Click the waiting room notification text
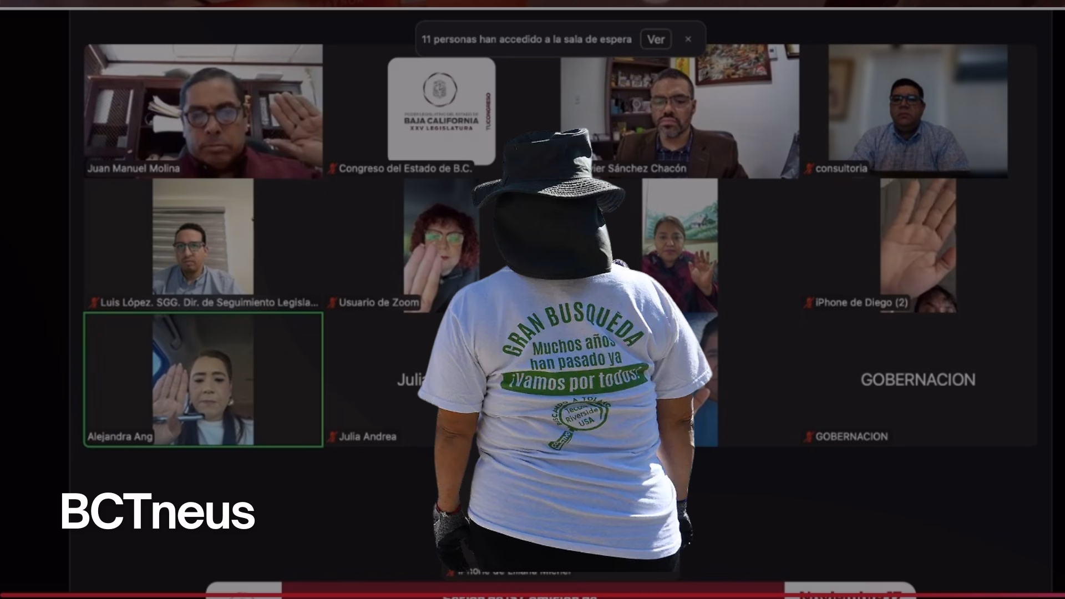Image resolution: width=1065 pixels, height=599 pixels. [526, 39]
